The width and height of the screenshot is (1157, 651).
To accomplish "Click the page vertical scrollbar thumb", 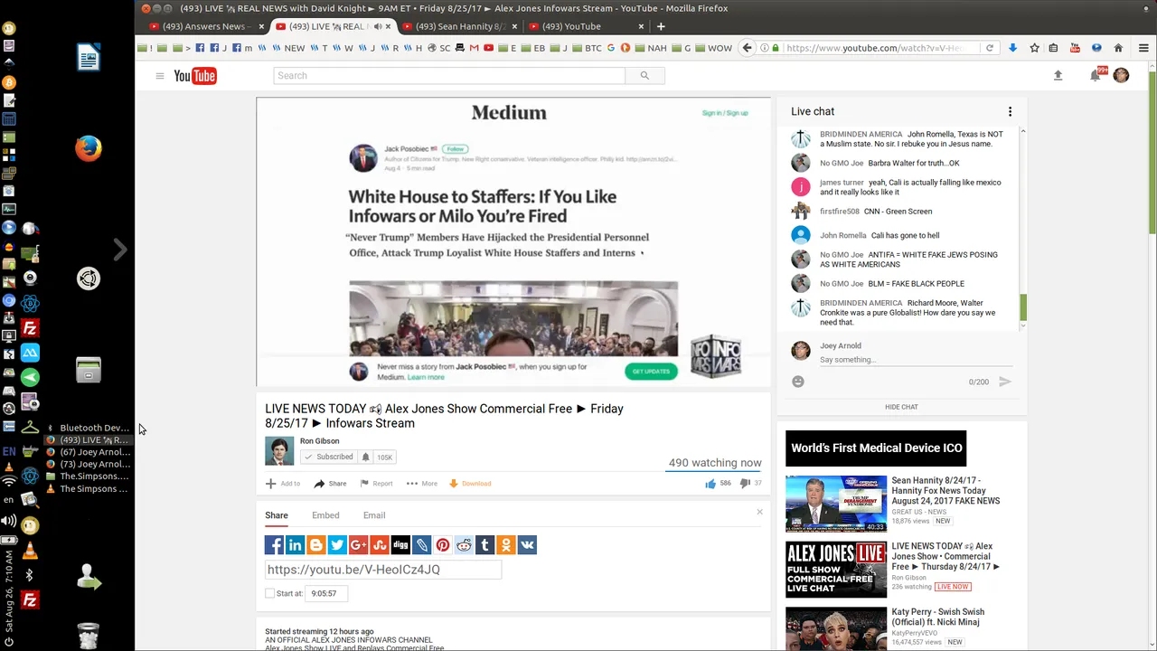I will coord(1152,152).
